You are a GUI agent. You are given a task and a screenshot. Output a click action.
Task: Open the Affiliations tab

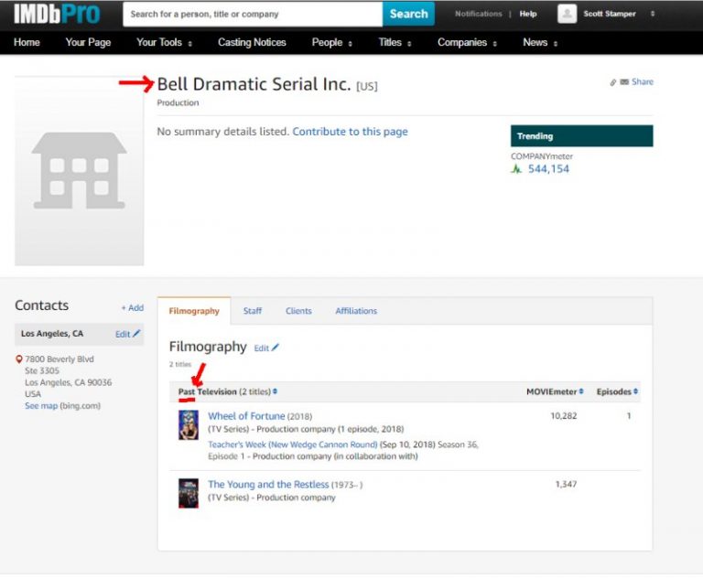click(356, 311)
